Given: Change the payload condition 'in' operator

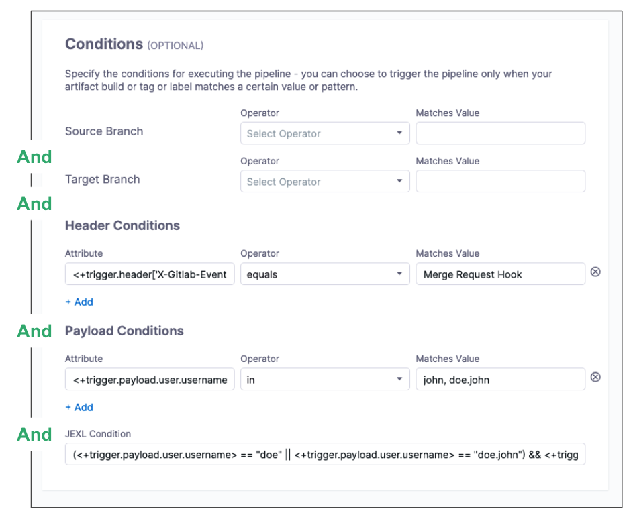Looking at the screenshot, I should point(325,380).
